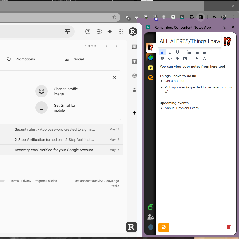
Task: Open the Security alert email
Action: 61,129
